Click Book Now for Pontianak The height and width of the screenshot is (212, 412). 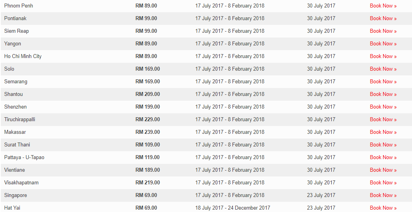click(383, 19)
